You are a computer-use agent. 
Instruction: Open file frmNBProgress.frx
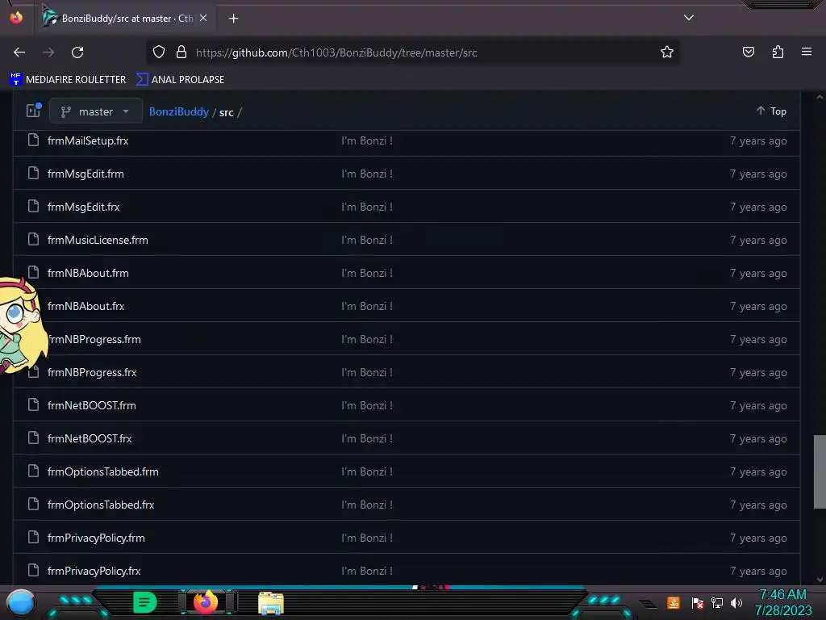(x=92, y=373)
